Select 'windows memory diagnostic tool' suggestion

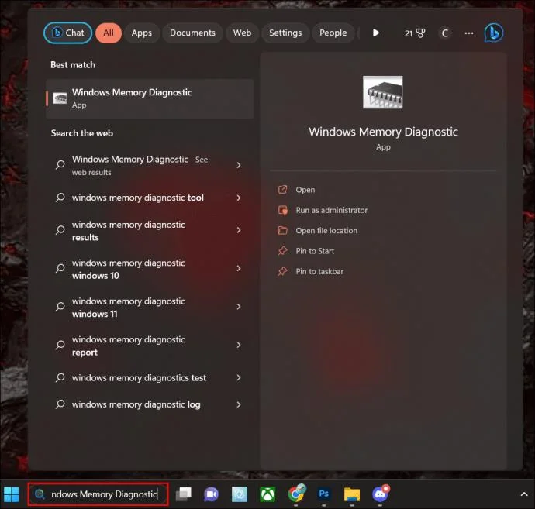[150, 198]
